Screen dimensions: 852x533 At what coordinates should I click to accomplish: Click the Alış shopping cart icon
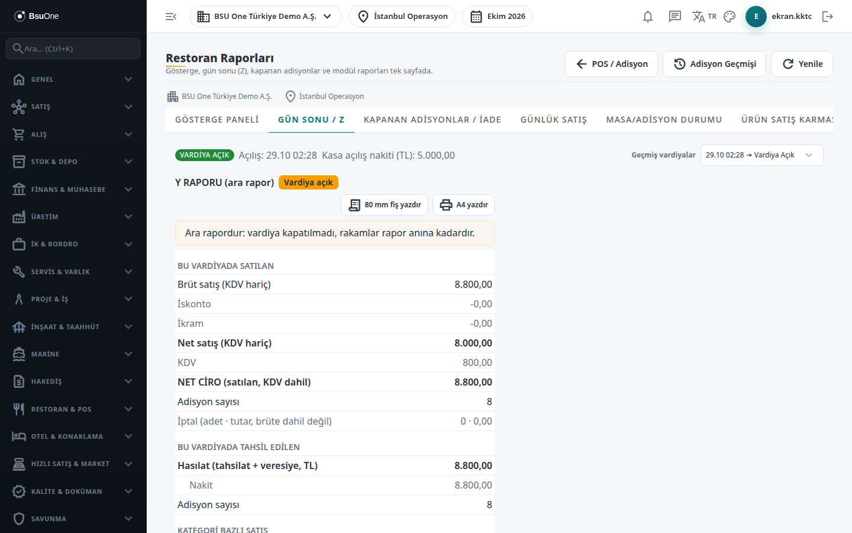click(19, 134)
